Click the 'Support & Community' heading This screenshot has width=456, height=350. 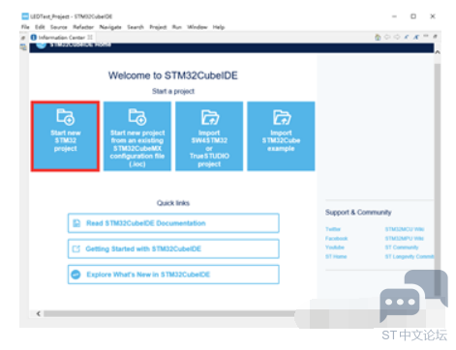click(x=358, y=212)
